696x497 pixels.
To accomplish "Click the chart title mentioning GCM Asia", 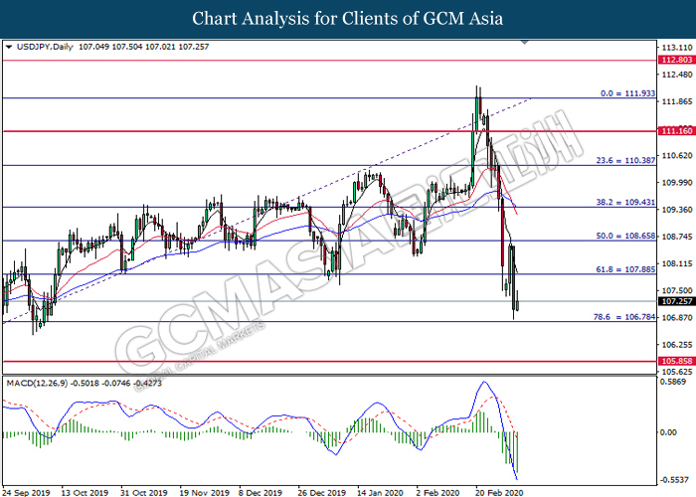I will pos(347,18).
